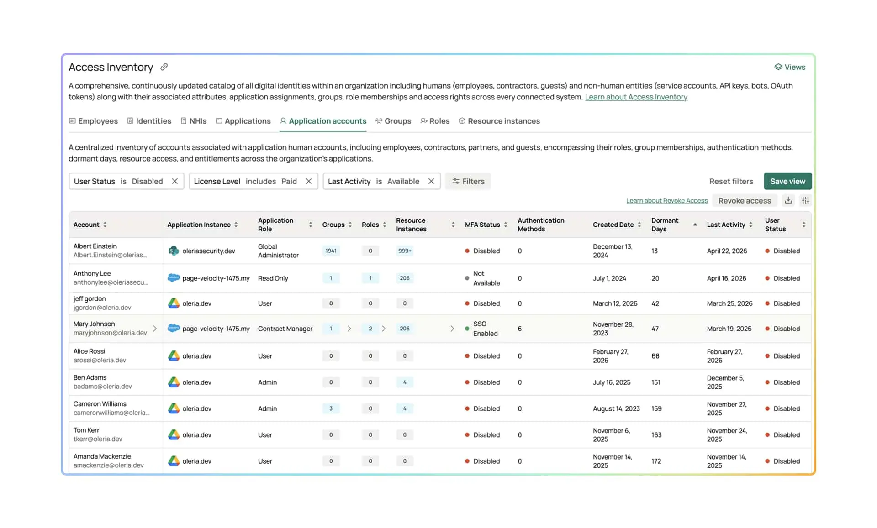Go to the Groups tab
Image resolution: width=877 pixels, height=528 pixels.
[x=393, y=121]
